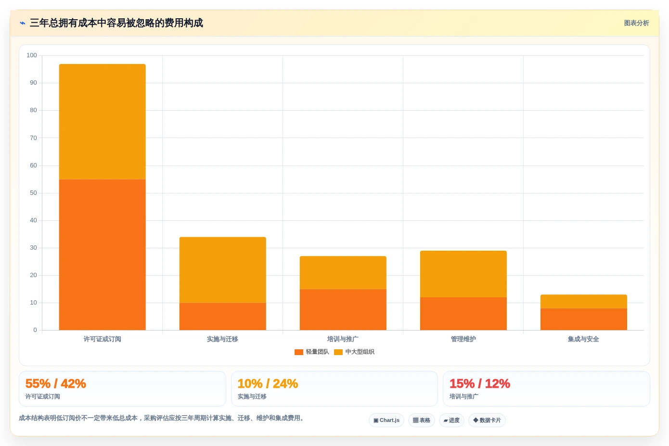
Task: Select the 数据卡片 tag
Action: pos(487,420)
